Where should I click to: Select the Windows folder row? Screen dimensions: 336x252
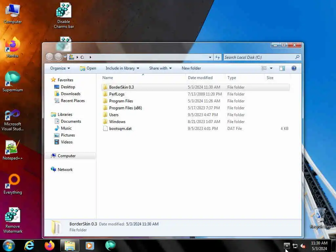click(196, 121)
